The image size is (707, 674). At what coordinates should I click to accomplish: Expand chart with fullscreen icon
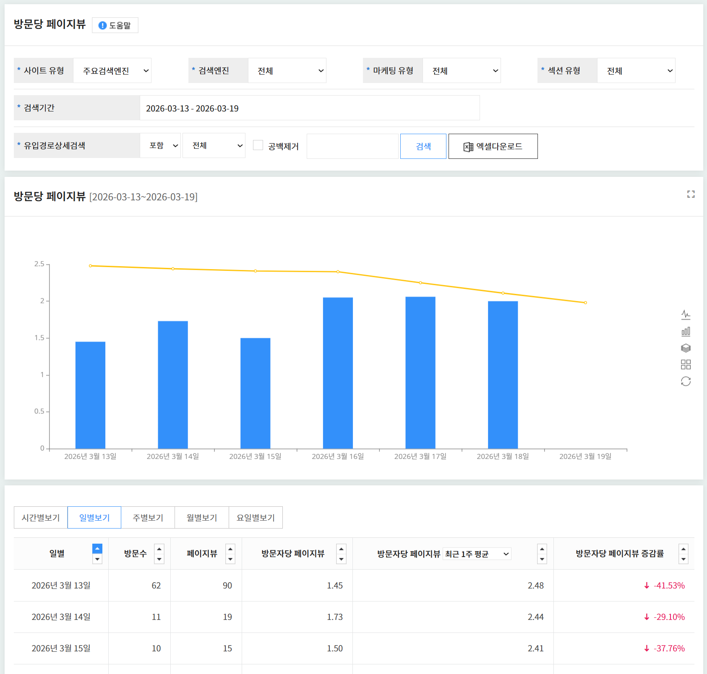point(691,194)
